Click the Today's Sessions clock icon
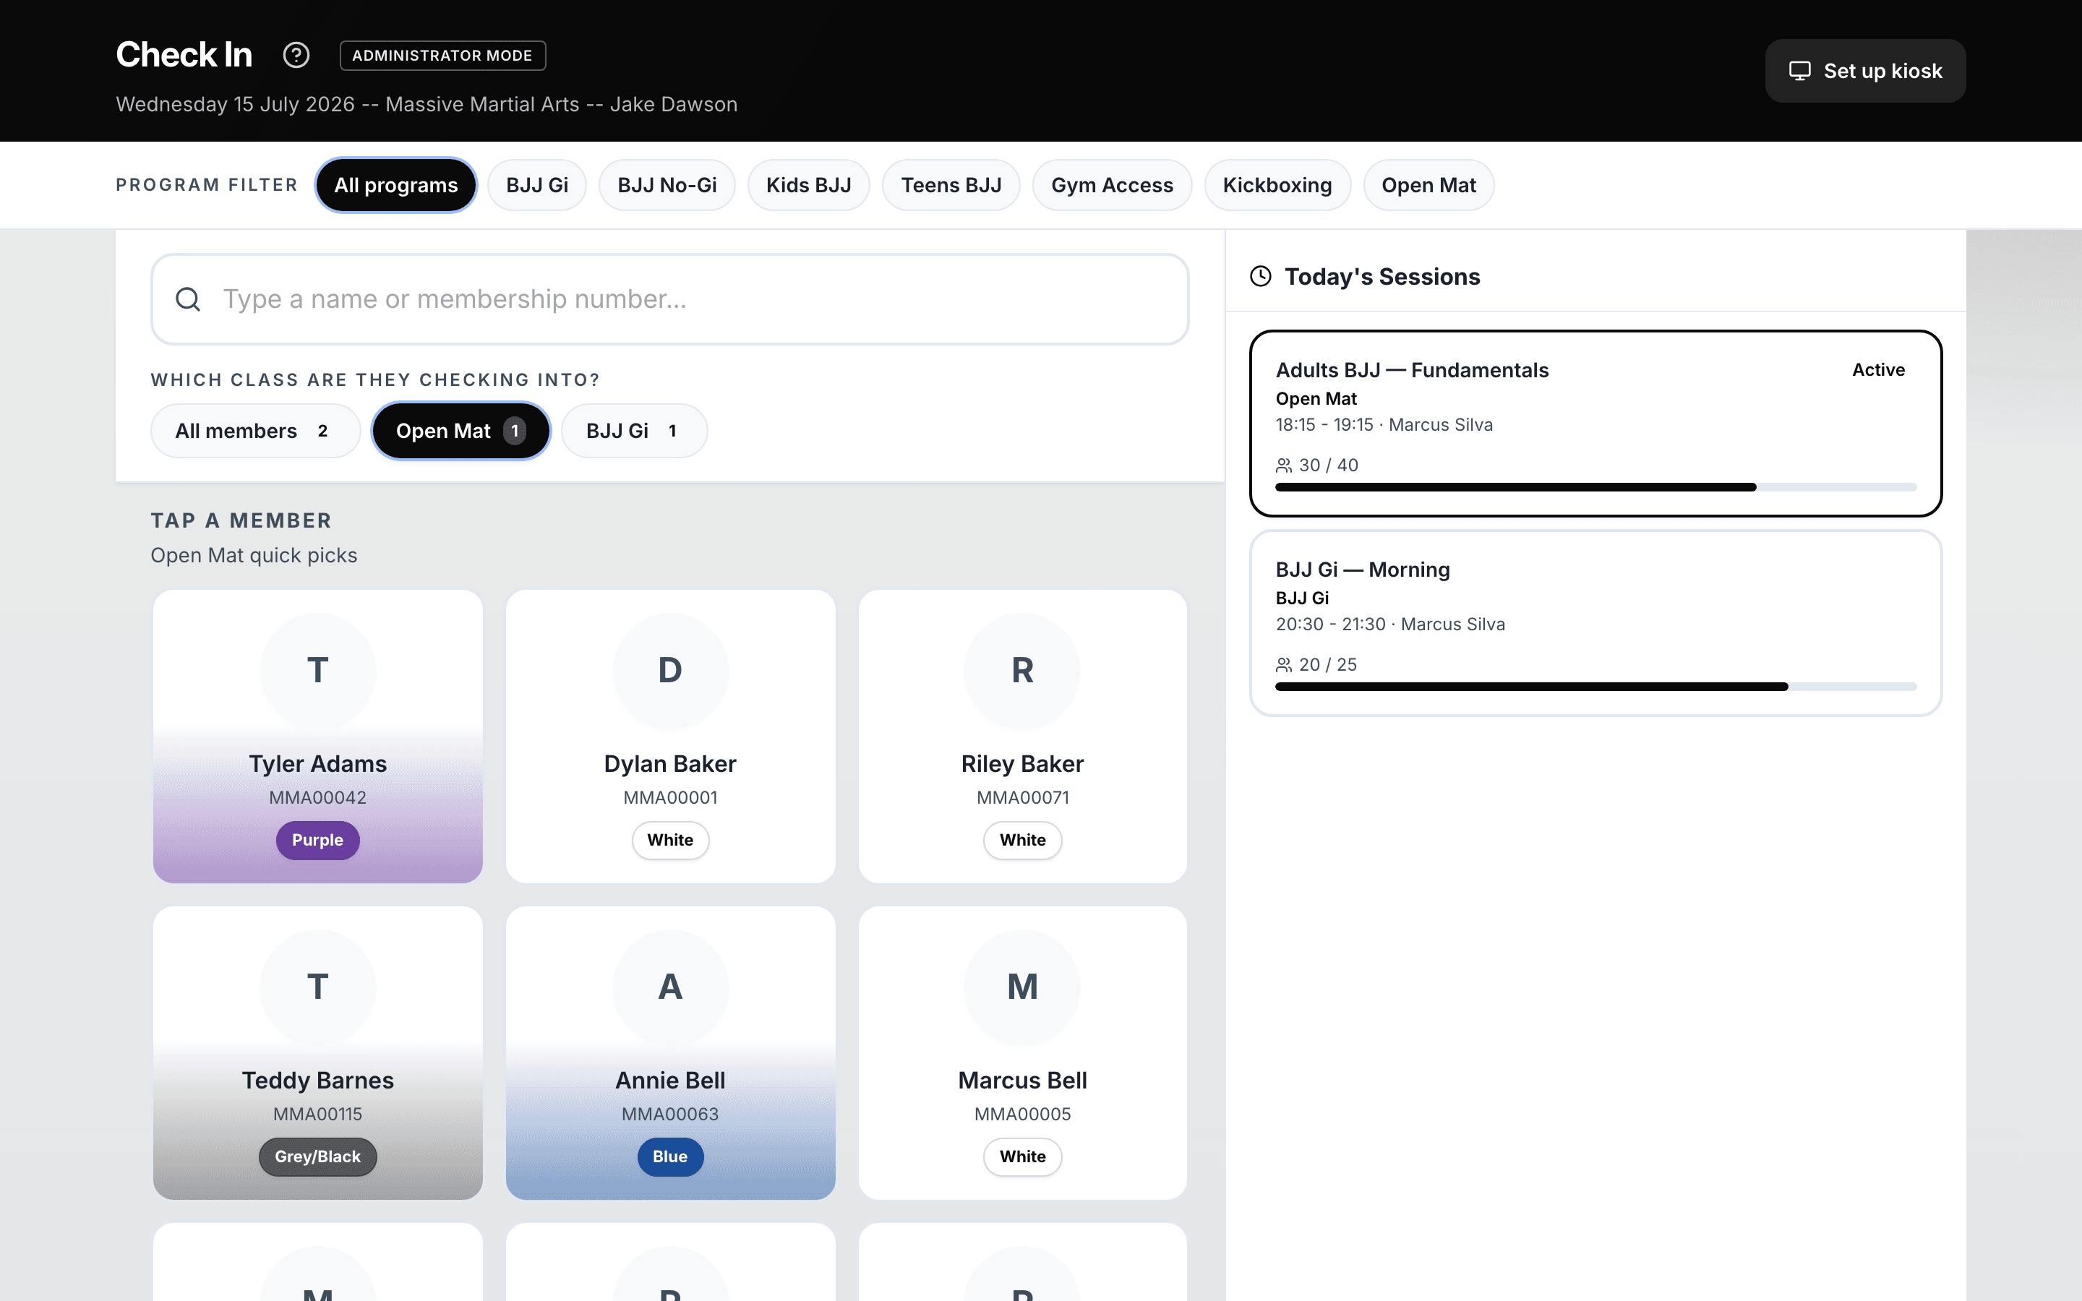This screenshot has height=1301, width=2082. [x=1260, y=276]
